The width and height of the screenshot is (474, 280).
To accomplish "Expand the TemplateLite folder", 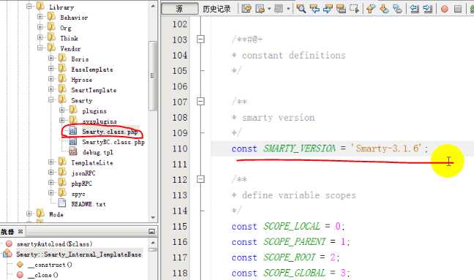I will pyautogui.click(x=51, y=162).
